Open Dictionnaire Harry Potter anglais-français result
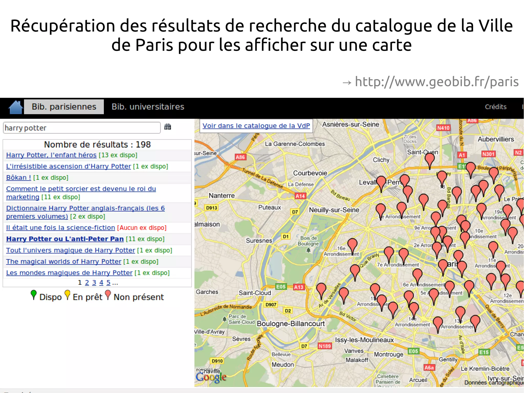Viewport: 524px width, 393px height. [x=85, y=212]
